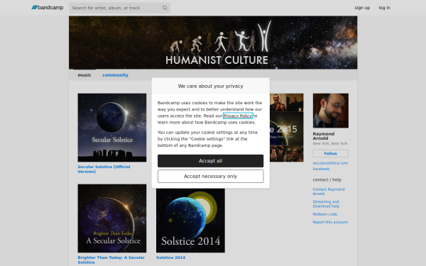Open the 2015 album cover thumbnail
426x266 pixels.
pos(287,128)
